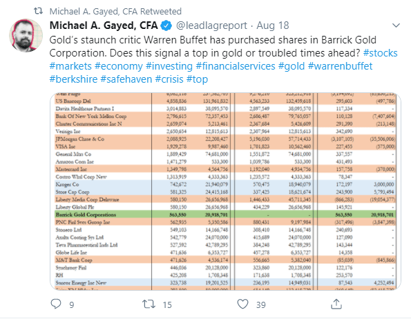This screenshot has width=411, height=319.
Task: Open the @leadlagreport handle
Action: point(211,25)
